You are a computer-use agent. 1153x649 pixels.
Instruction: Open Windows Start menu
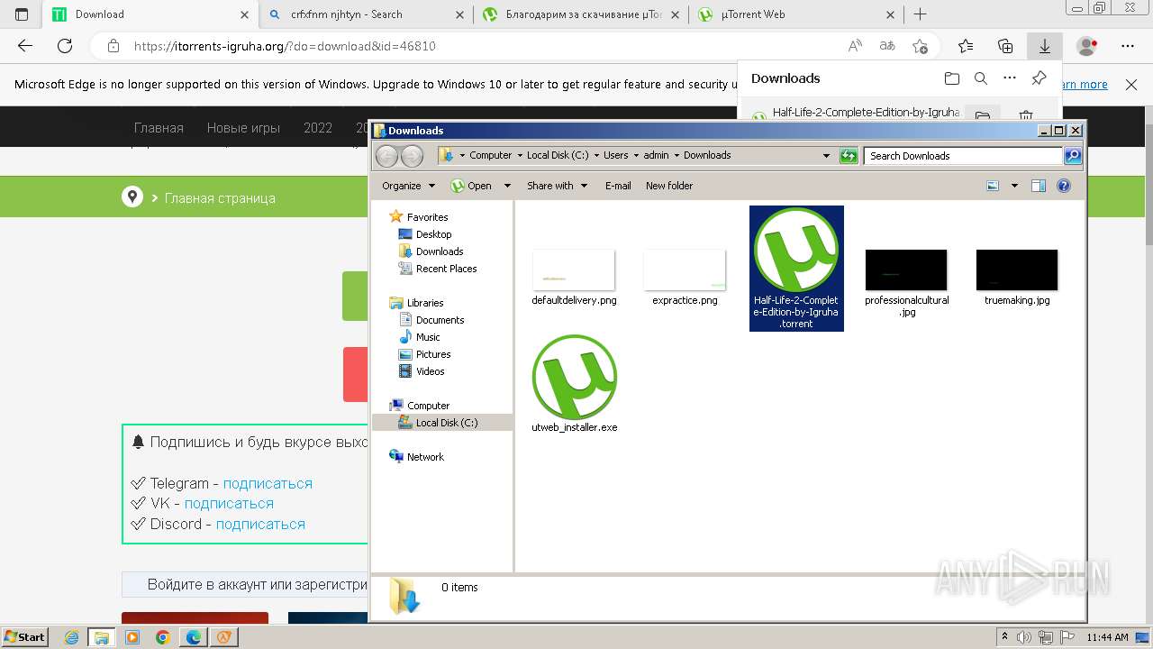tap(25, 636)
